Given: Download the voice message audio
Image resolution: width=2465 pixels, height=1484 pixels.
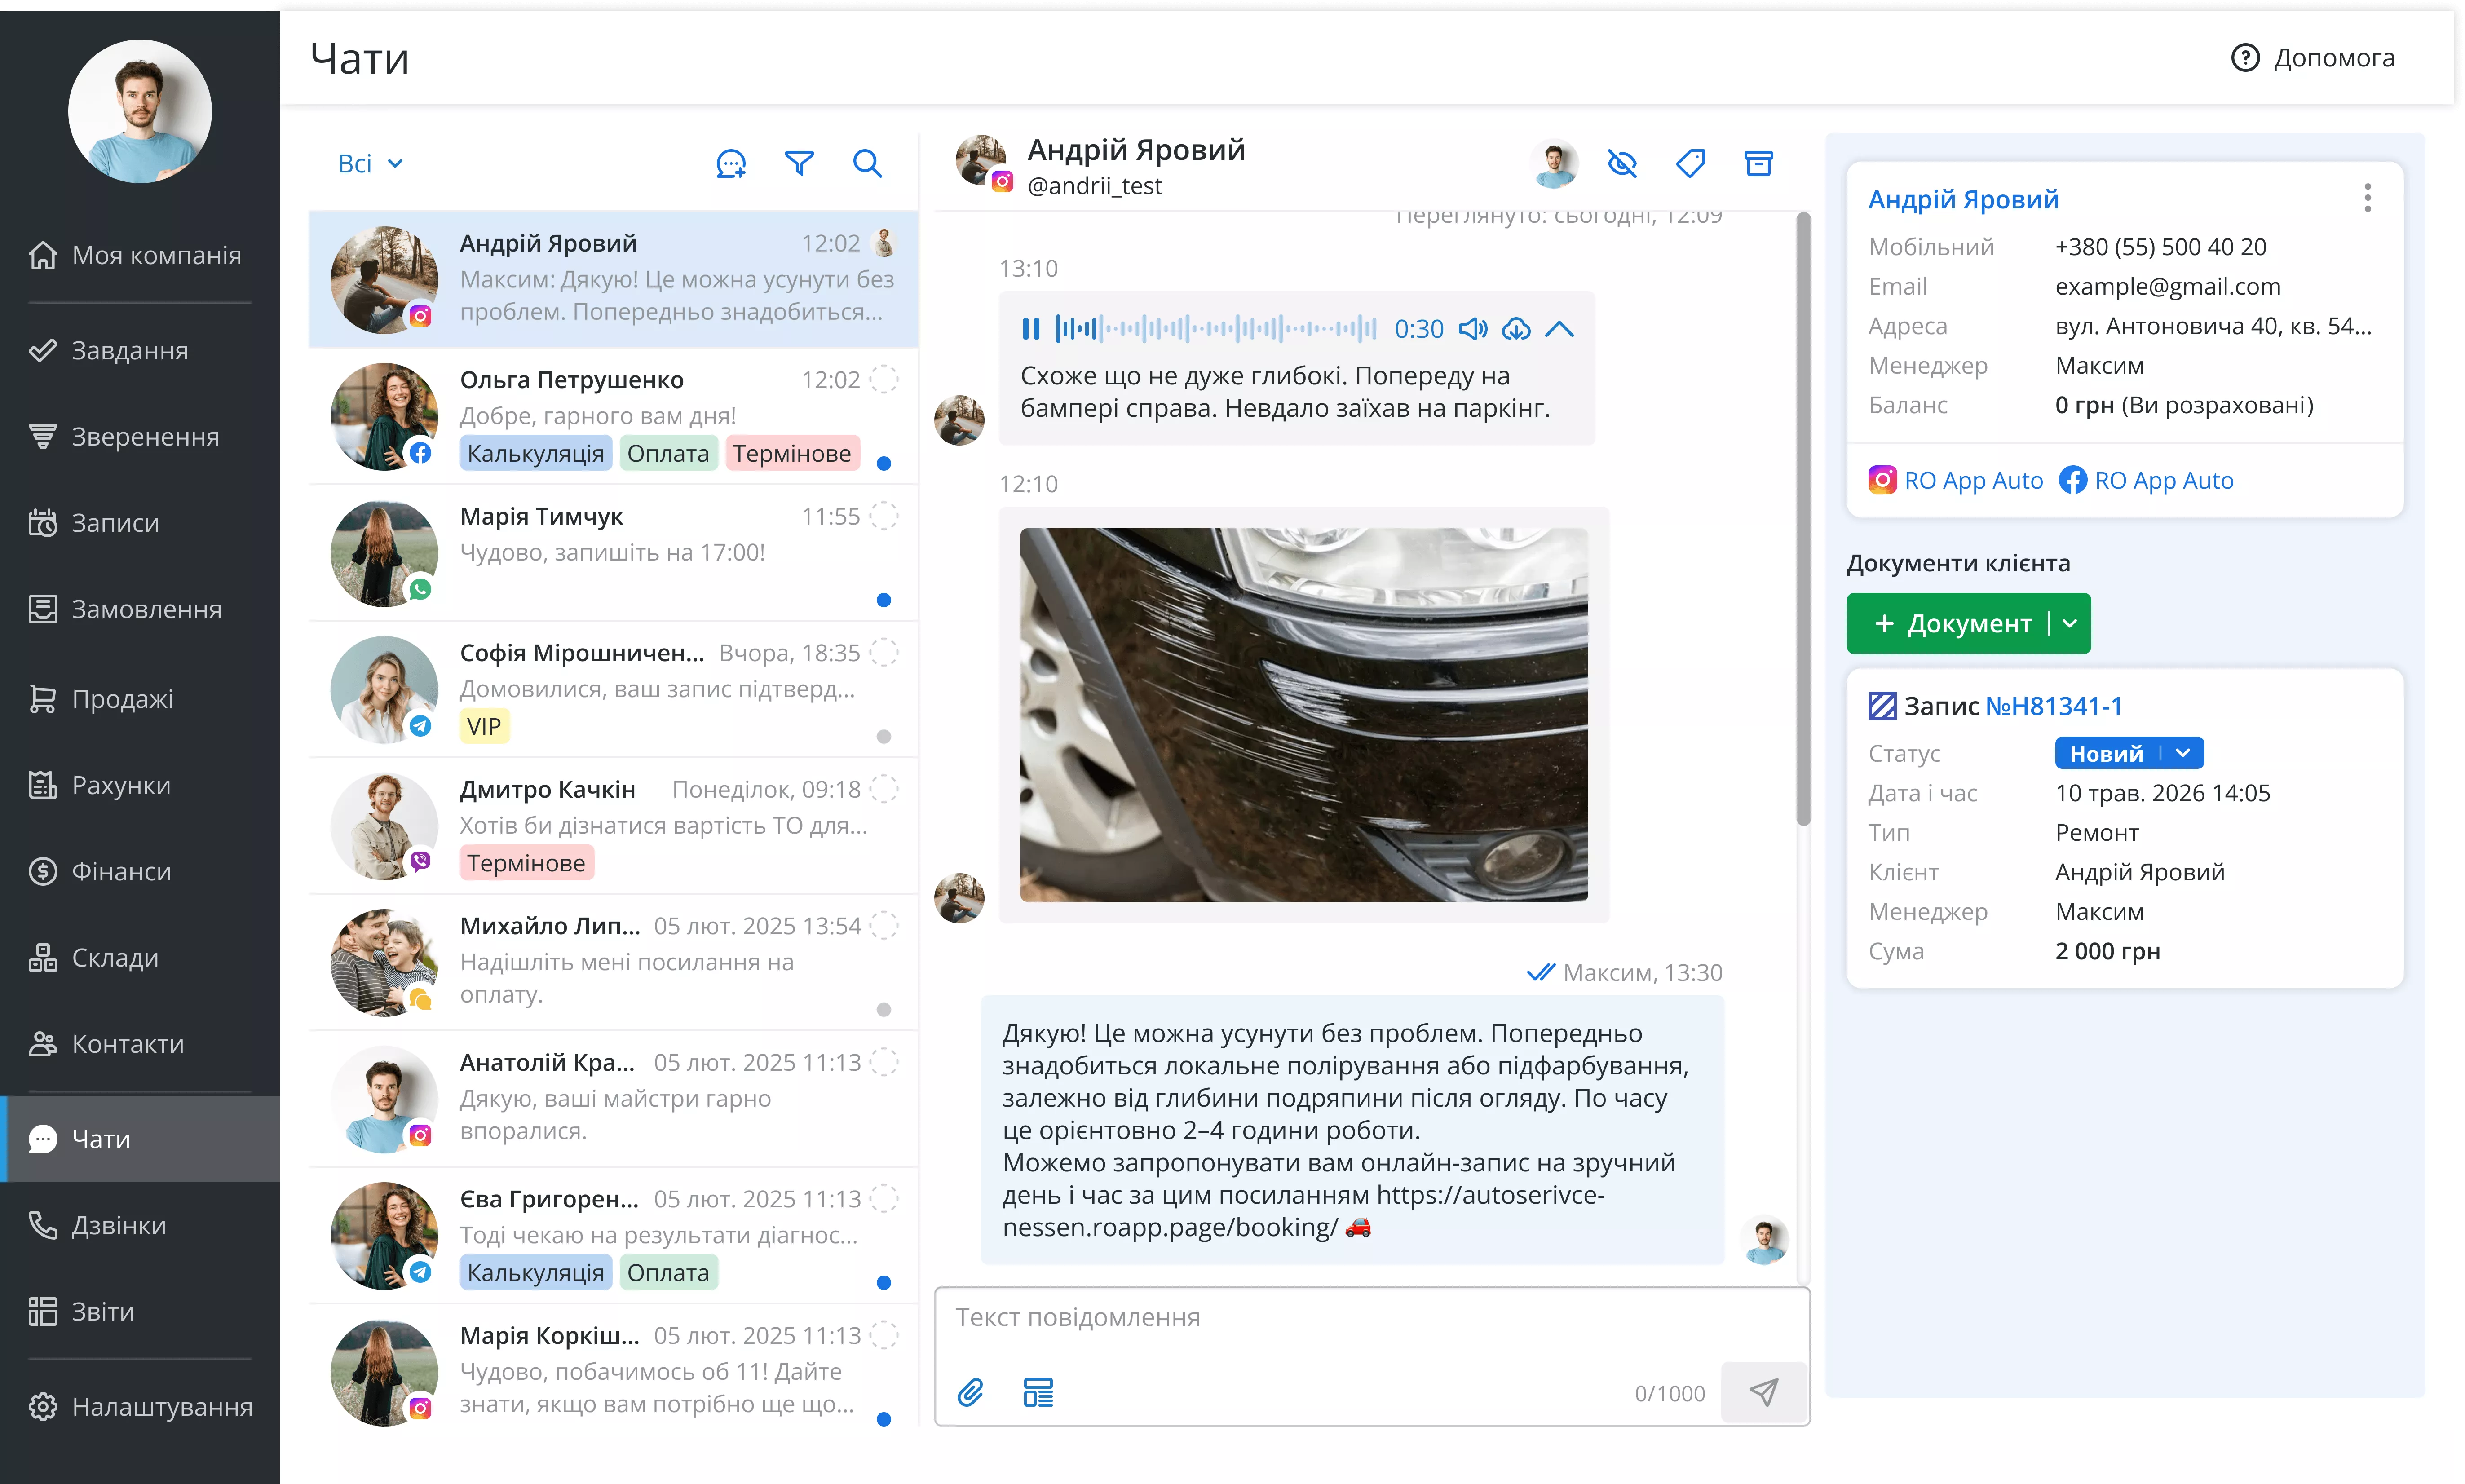Looking at the screenshot, I should click(x=1516, y=329).
